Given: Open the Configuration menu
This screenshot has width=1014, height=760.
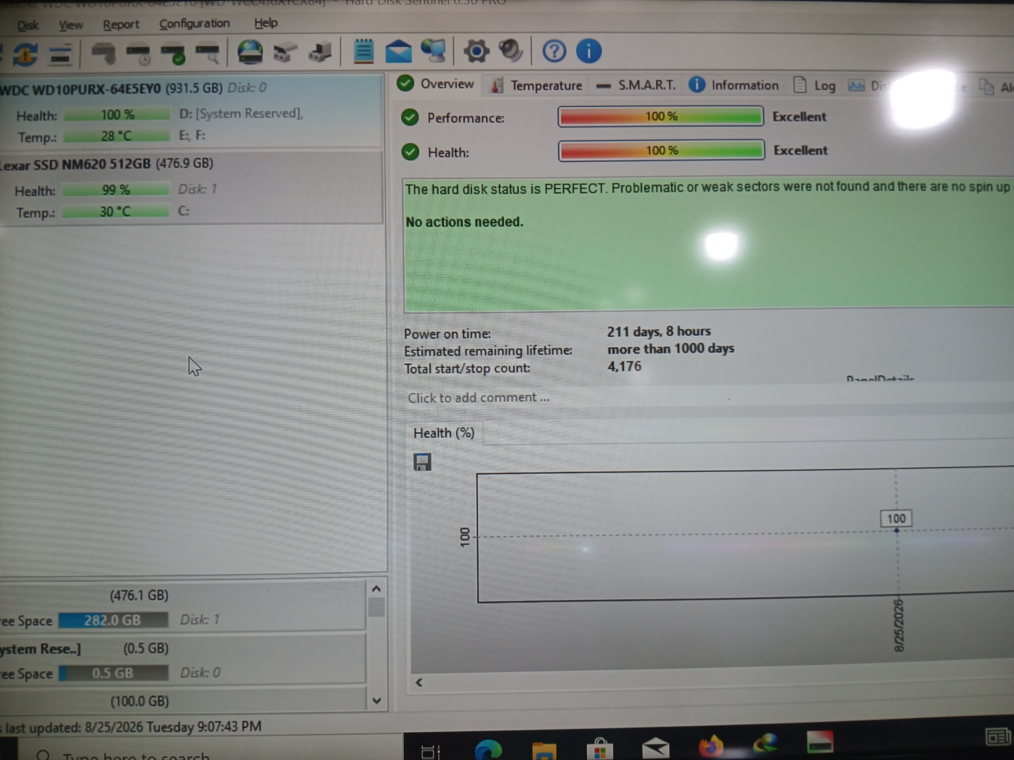Looking at the screenshot, I should coord(194,23).
